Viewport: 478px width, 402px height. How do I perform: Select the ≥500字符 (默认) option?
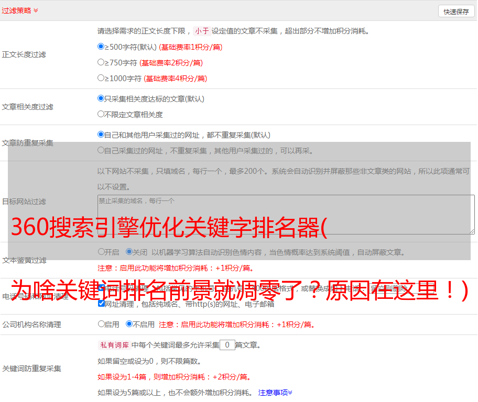[101, 47]
